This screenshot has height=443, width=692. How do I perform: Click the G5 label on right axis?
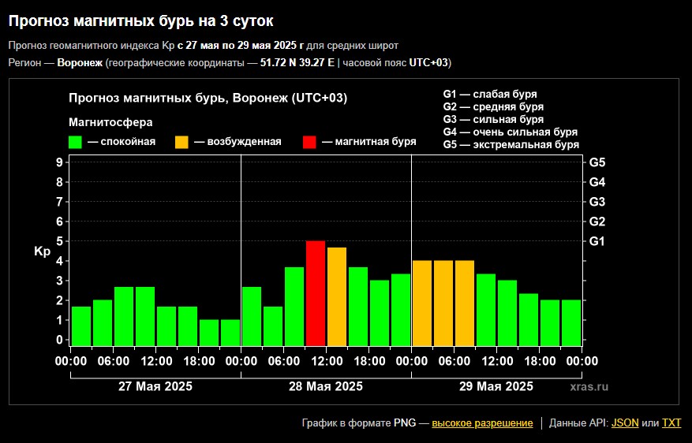[x=597, y=162]
